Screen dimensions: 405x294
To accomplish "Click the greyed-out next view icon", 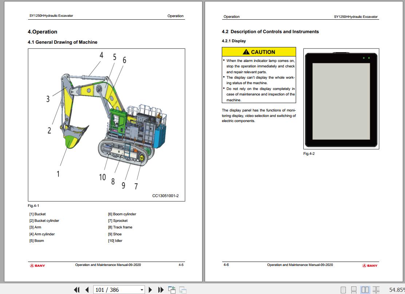I will click(182, 290).
